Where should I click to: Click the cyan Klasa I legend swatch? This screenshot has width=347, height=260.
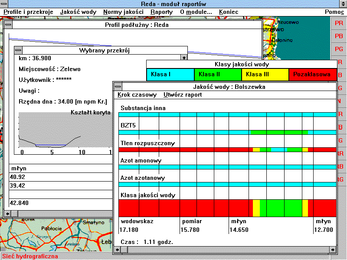pos(170,75)
